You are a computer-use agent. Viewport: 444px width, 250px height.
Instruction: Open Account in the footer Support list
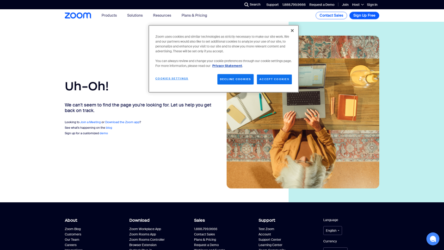265,234
